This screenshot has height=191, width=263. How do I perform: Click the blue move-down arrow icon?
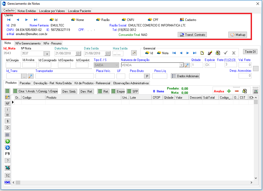tap(8, 148)
